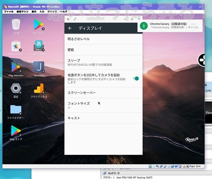The height and width of the screenshot is (179, 212).
Task: Click the green download icon in notification
Action: pos(144,26)
